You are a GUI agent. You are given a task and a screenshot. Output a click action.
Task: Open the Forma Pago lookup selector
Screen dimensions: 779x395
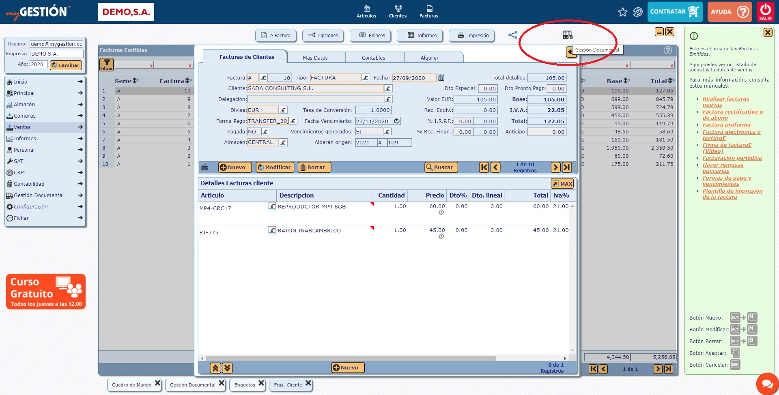[x=293, y=121]
